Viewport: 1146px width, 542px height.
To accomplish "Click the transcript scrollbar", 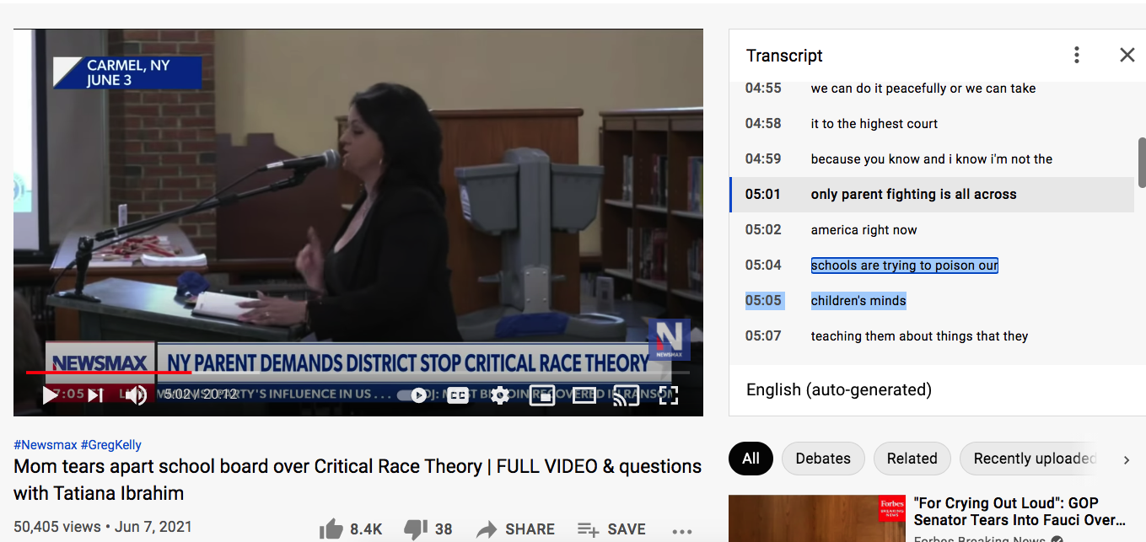I will [x=1142, y=162].
